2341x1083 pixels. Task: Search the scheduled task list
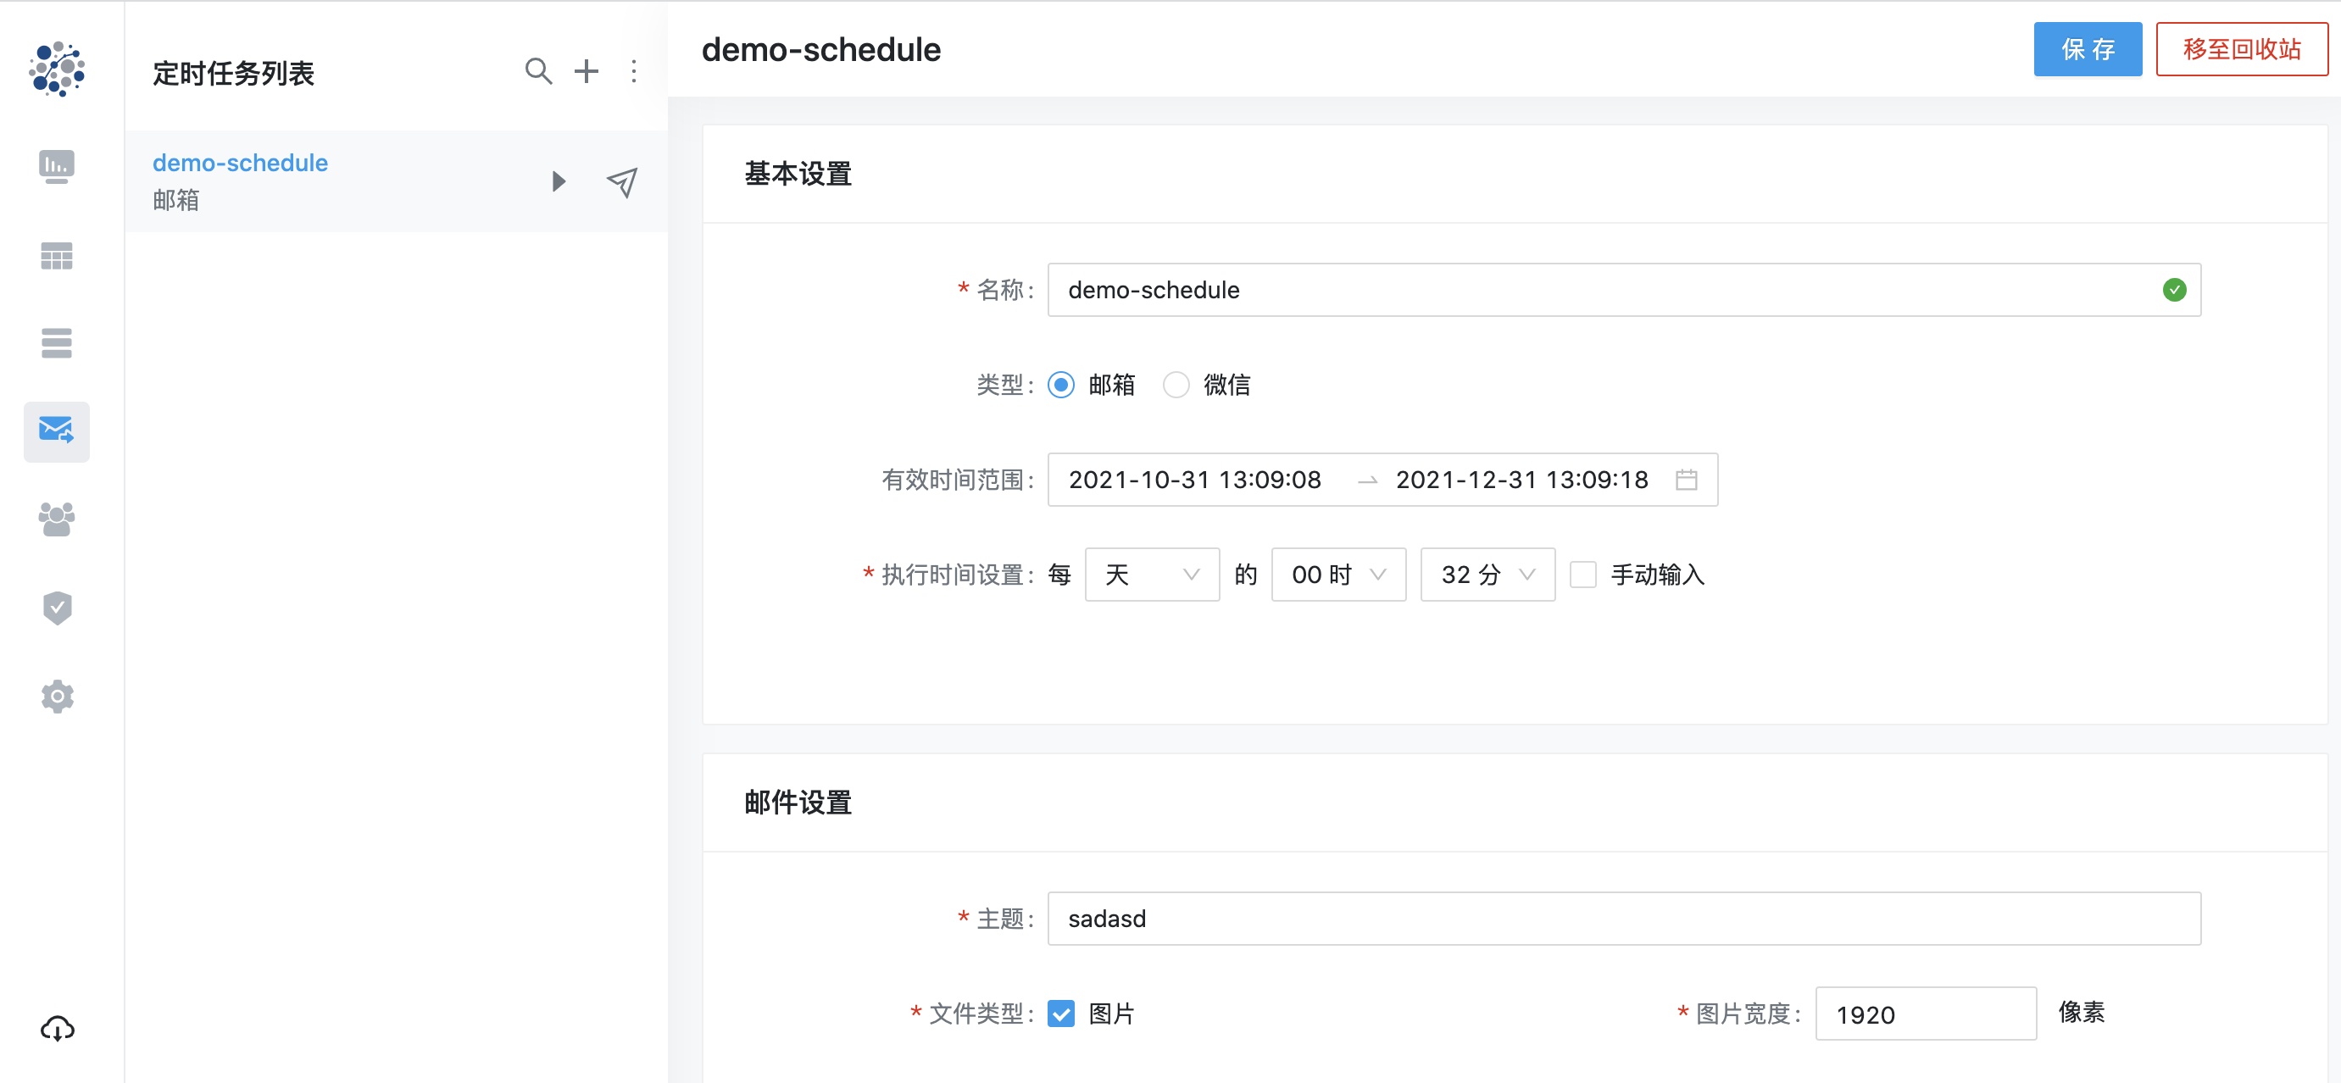[x=538, y=71]
